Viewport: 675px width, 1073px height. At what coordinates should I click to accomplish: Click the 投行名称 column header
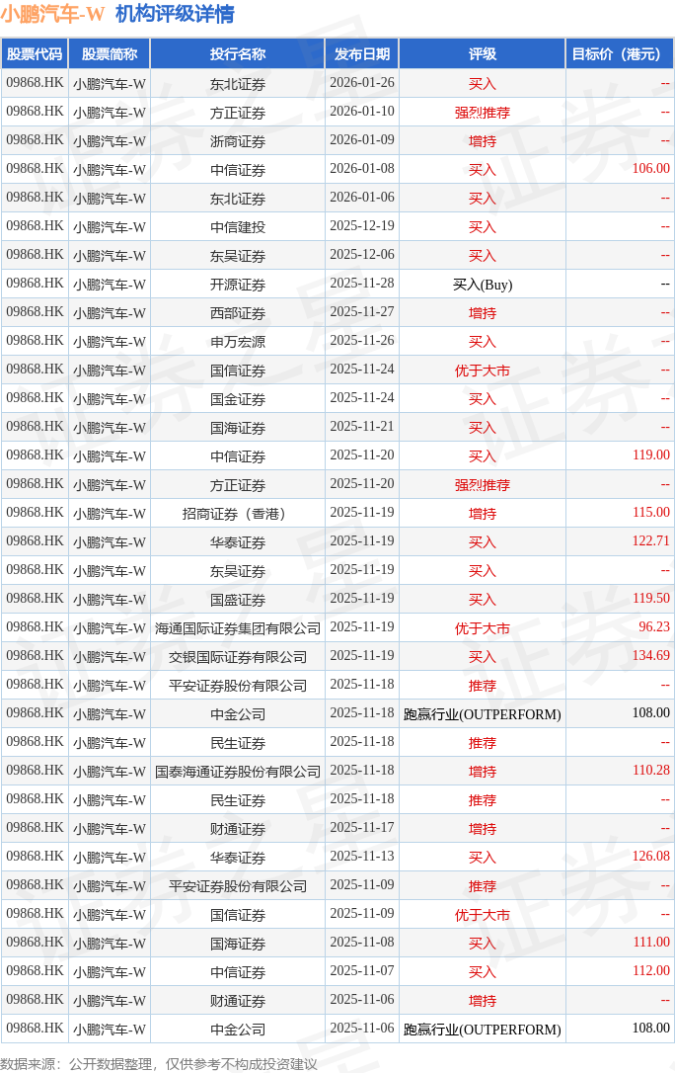pyautogui.click(x=238, y=54)
